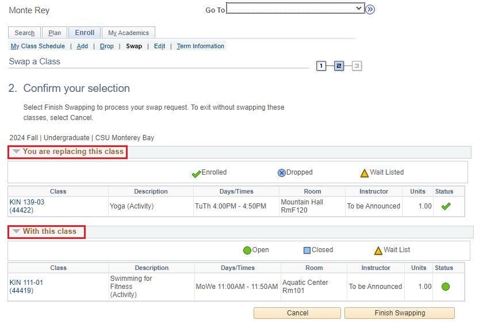Viewport: 479px width, 328px height.
Task: Open KIN 111-01 class link
Action: click(26, 283)
